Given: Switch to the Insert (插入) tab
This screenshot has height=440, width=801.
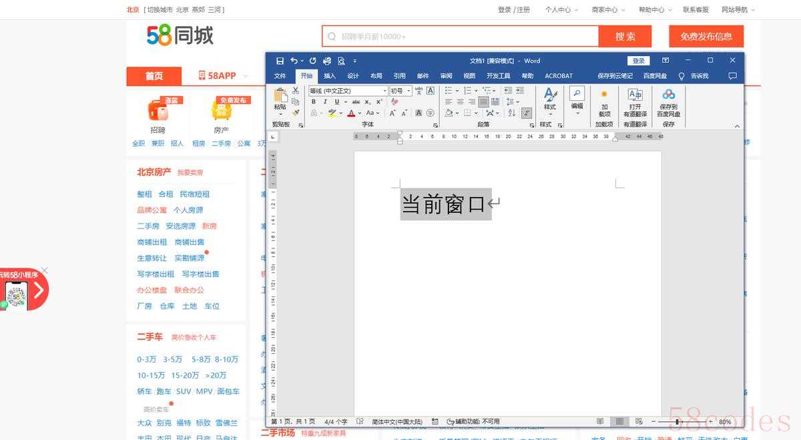Looking at the screenshot, I should (330, 75).
